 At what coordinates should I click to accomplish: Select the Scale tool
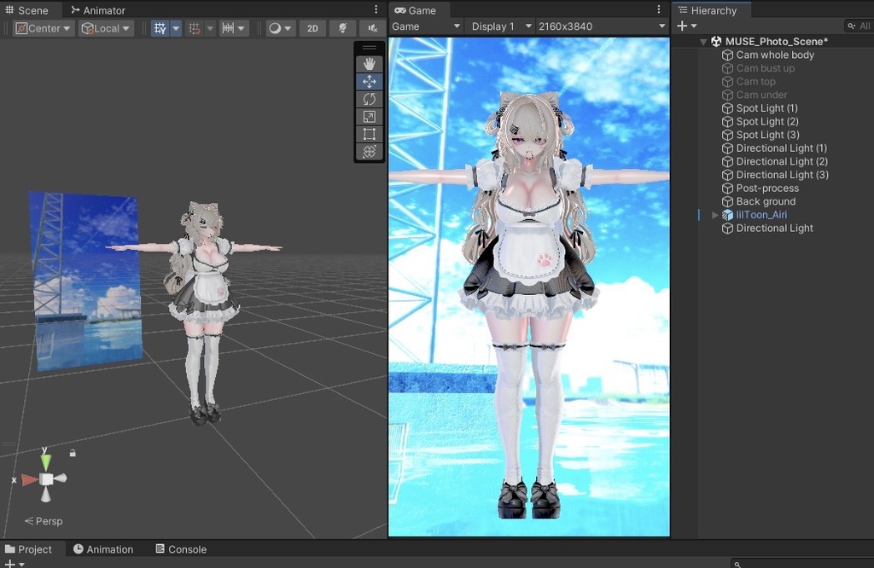click(x=369, y=116)
